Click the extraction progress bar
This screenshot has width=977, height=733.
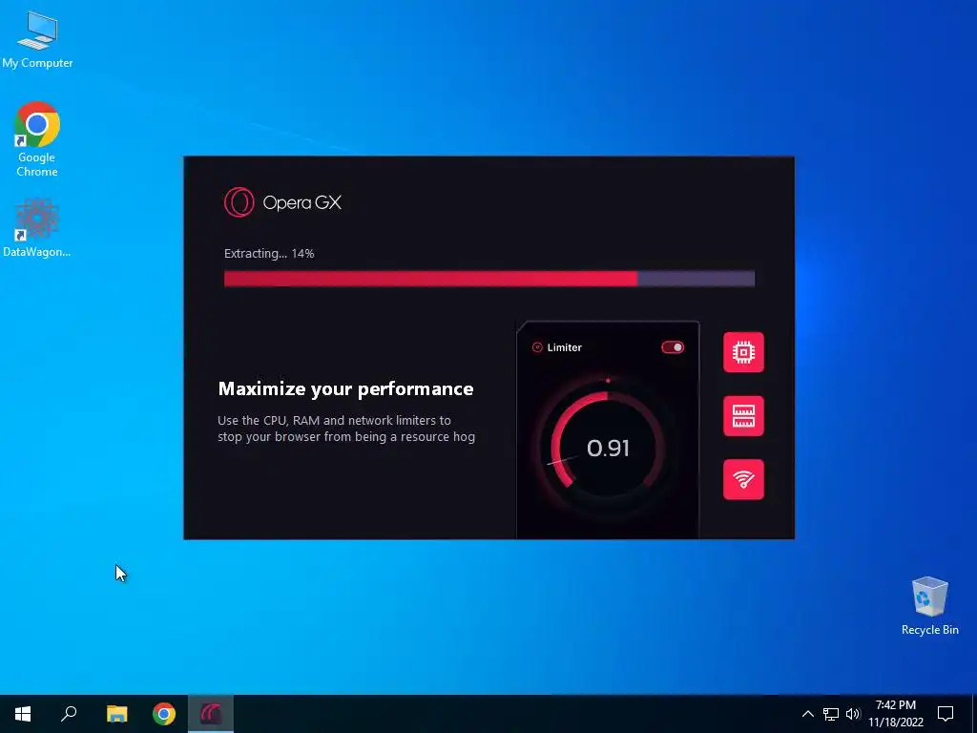489,278
